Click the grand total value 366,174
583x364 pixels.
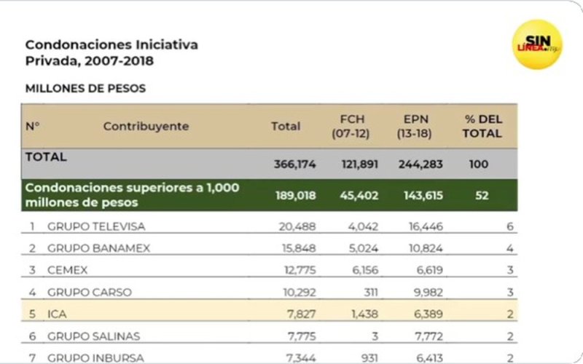[294, 165]
